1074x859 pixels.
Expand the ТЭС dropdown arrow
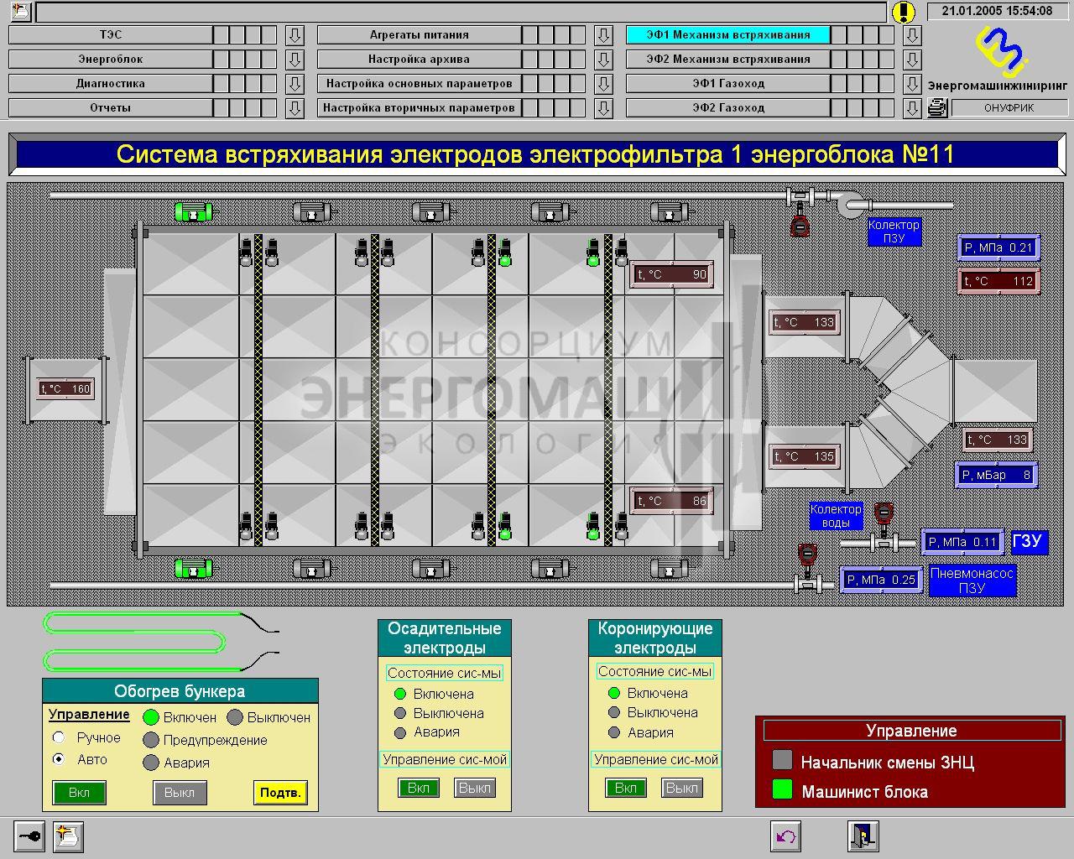[x=295, y=35]
